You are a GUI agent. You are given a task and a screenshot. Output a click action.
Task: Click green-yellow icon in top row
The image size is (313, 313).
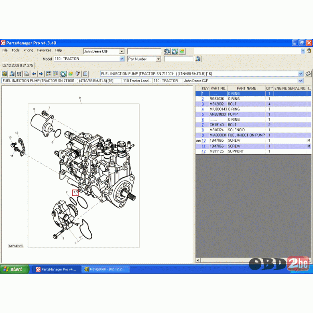182,51
